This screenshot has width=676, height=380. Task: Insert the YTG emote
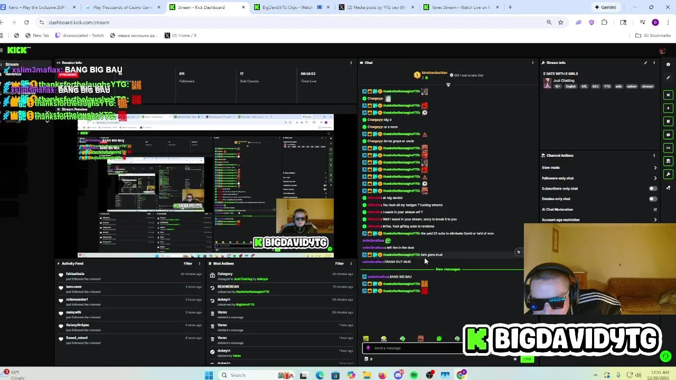coord(366,338)
